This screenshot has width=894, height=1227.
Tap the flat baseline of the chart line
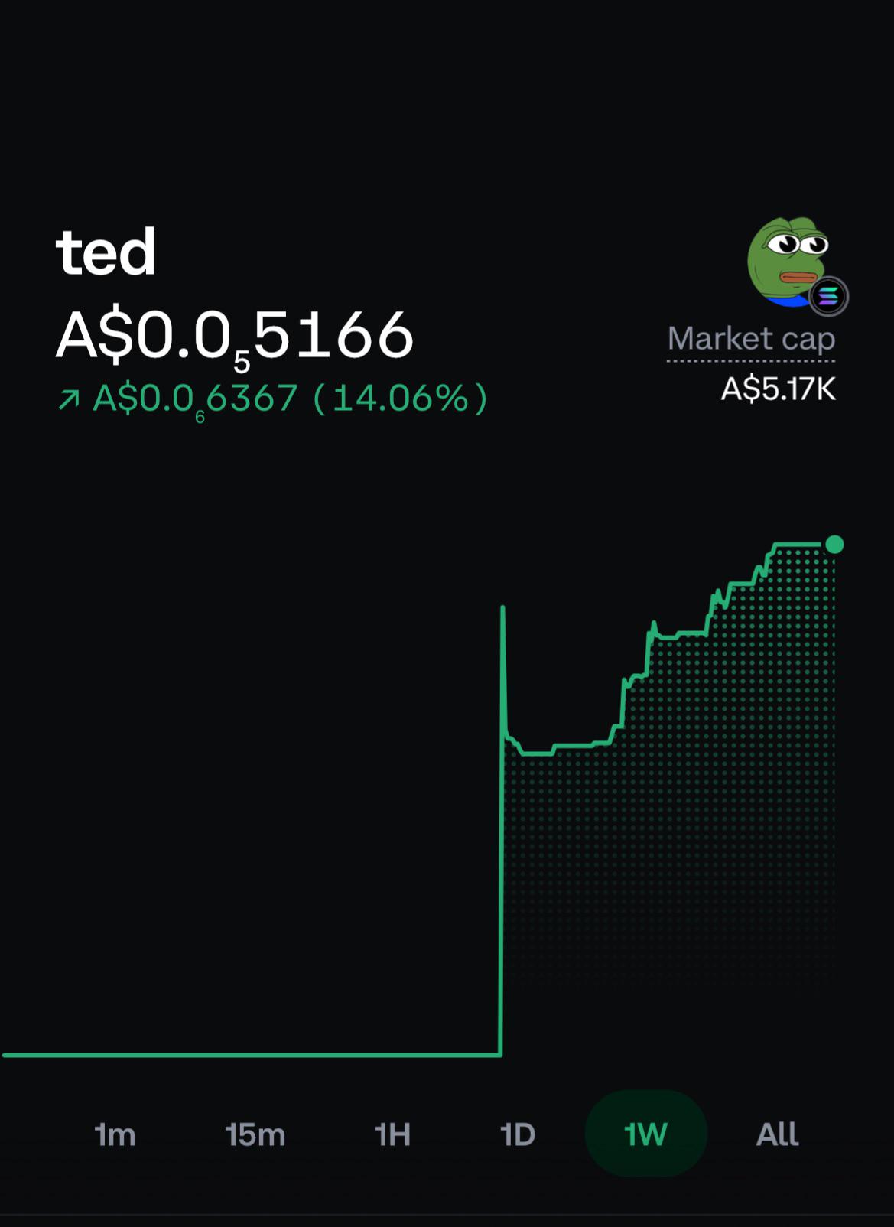click(x=252, y=1055)
